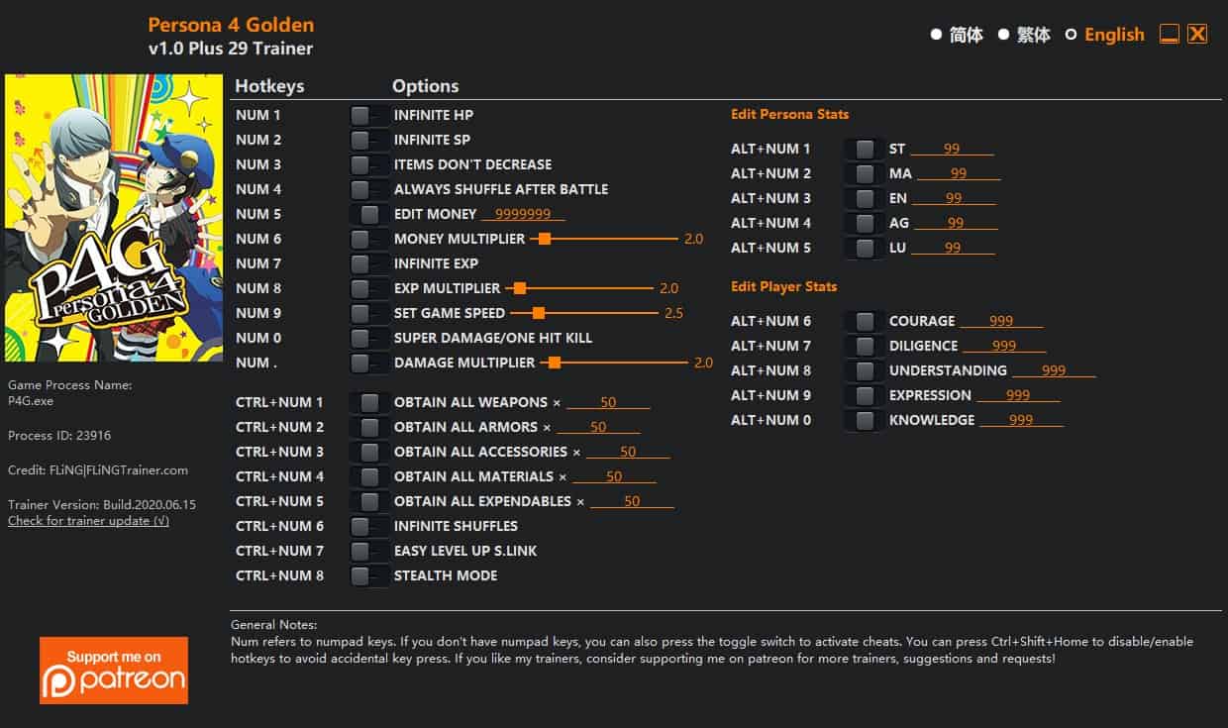The height and width of the screenshot is (728, 1228).
Task: Click the Patreon support logo
Action: click(x=114, y=671)
